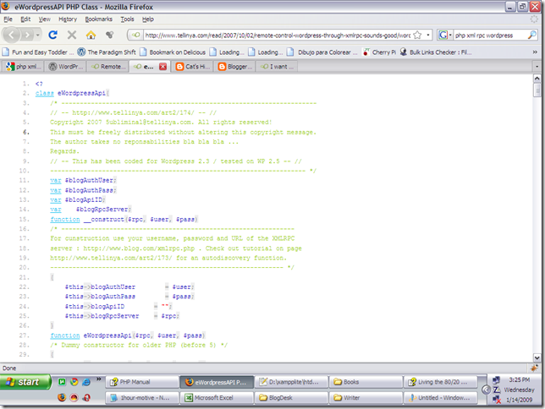This screenshot has height=409, width=545.
Task: Go to the Firefox home page
Action: tap(91, 35)
